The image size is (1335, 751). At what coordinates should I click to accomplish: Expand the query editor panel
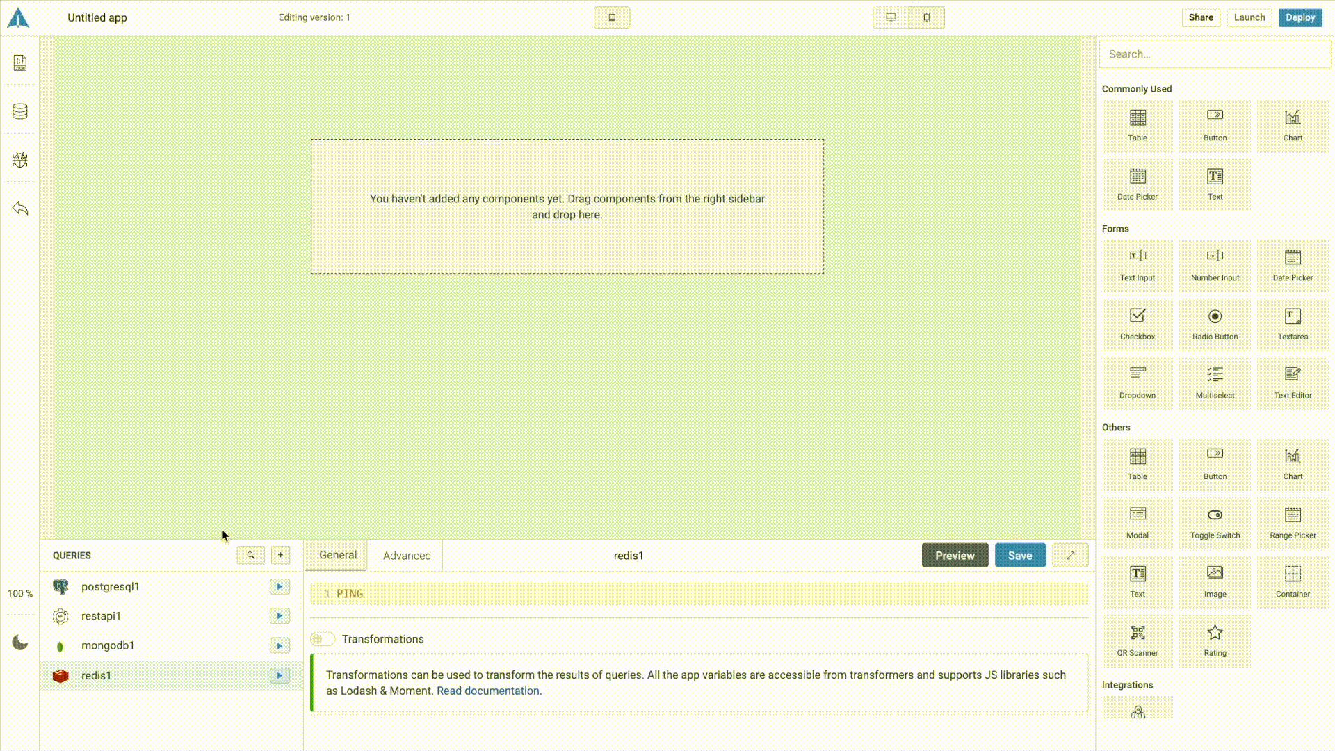coord(1070,556)
